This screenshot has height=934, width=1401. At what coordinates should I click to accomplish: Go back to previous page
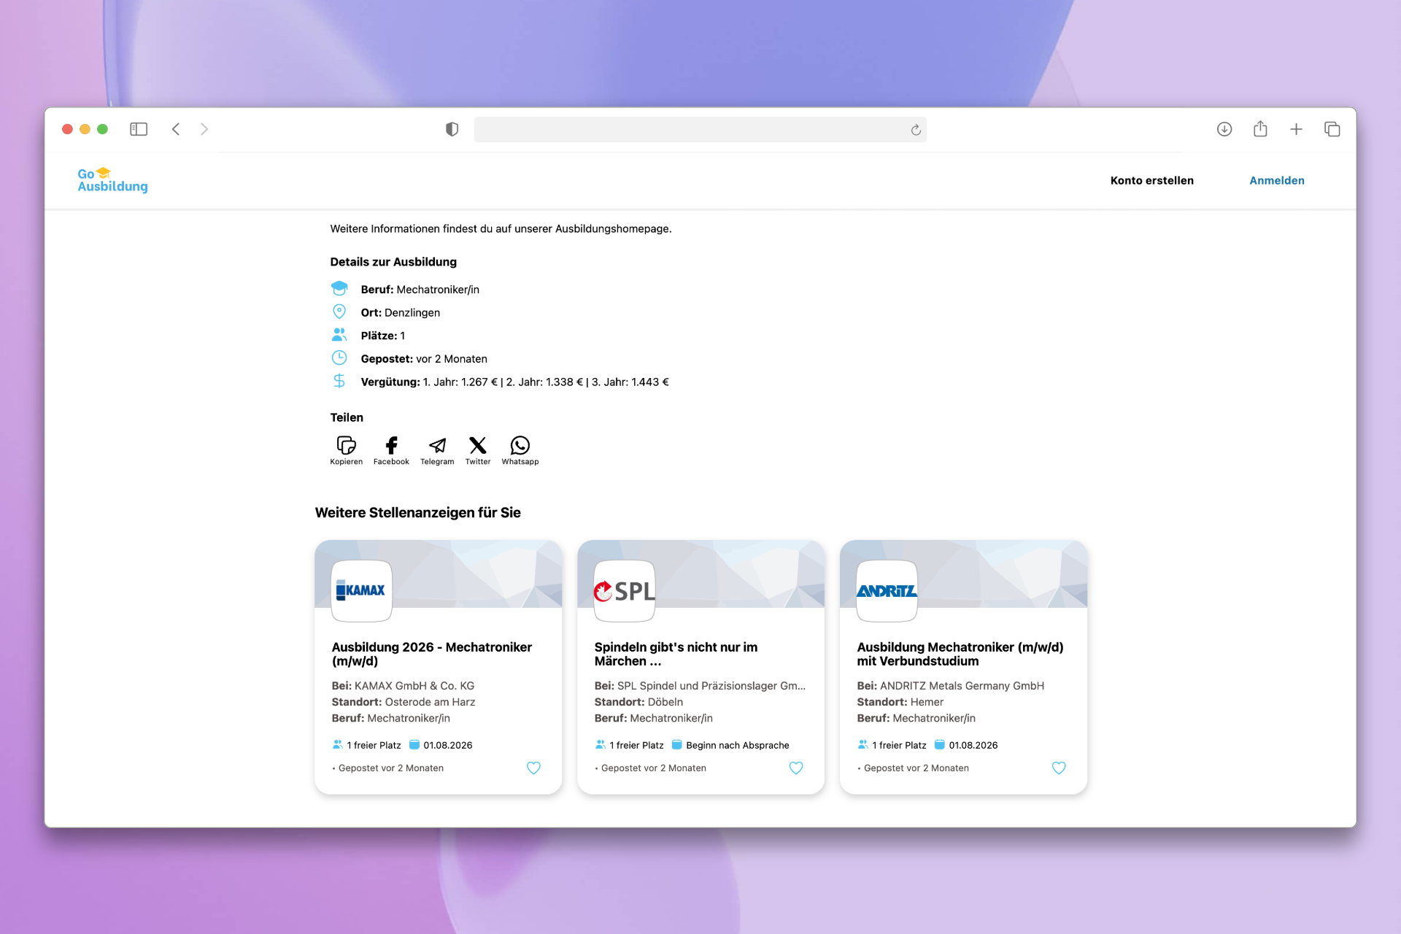point(176,129)
